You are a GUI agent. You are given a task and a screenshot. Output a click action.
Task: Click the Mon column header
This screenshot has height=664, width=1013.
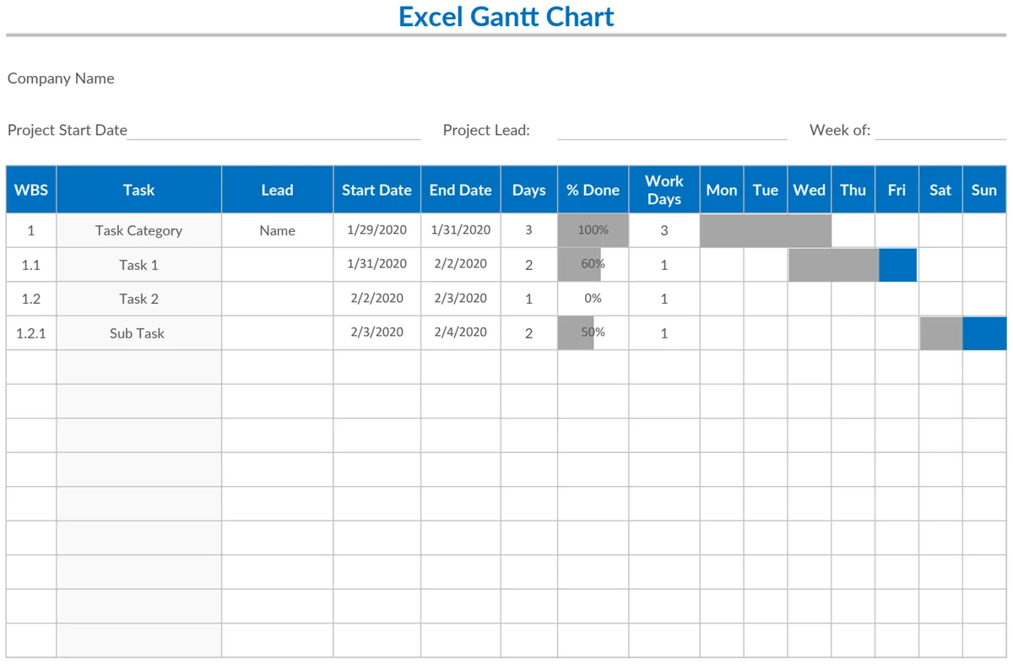point(722,190)
